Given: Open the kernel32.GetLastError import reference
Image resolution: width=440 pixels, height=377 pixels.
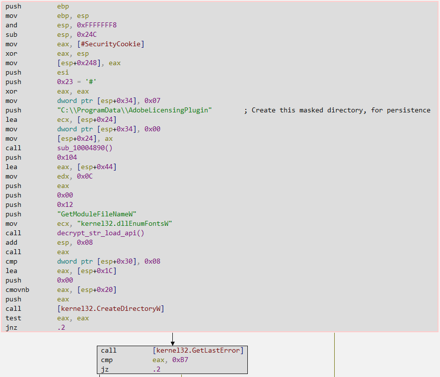Looking at the screenshot, I should (x=198, y=351).
